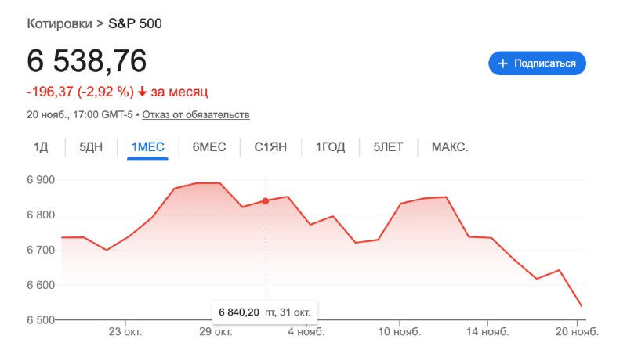The image size is (627, 350).
Task: Follow the S&P 500 with Подписаться button
Action: 537,63
